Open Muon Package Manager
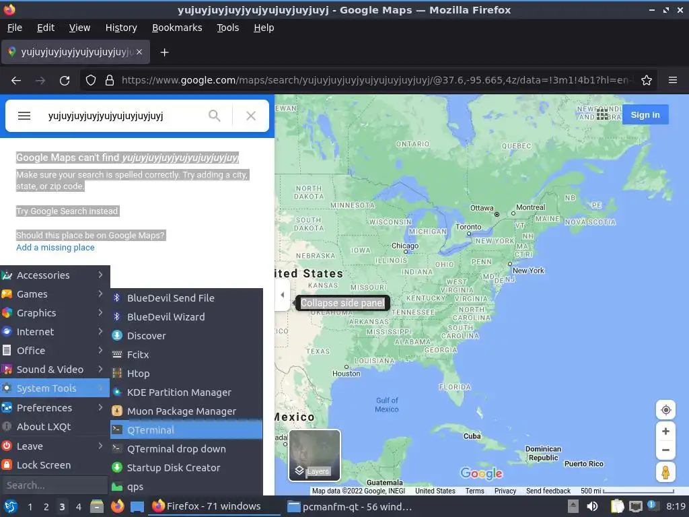The width and height of the screenshot is (689, 517). [186, 411]
